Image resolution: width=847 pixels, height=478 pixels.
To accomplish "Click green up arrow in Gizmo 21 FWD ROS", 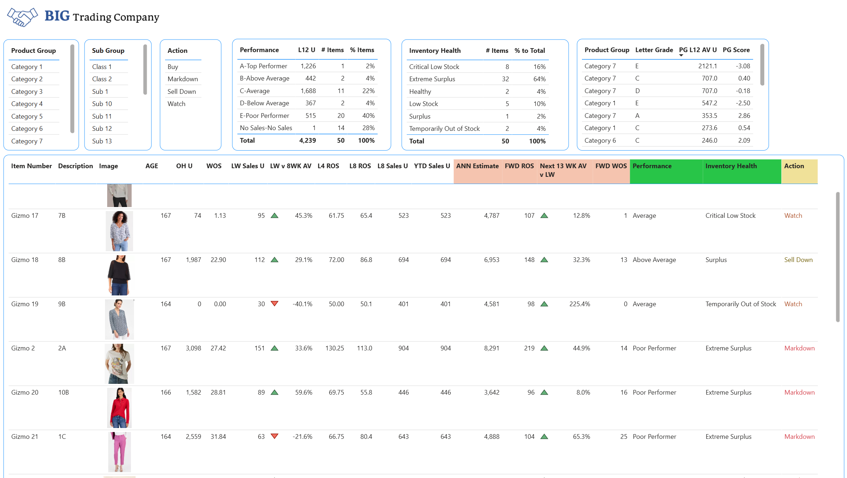I will [544, 437].
